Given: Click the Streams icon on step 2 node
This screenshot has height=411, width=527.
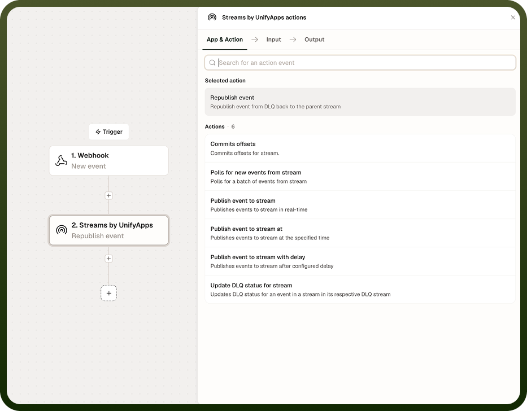Looking at the screenshot, I should click(x=62, y=230).
